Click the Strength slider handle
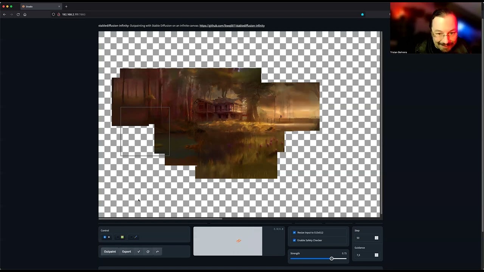 pyautogui.click(x=332, y=259)
